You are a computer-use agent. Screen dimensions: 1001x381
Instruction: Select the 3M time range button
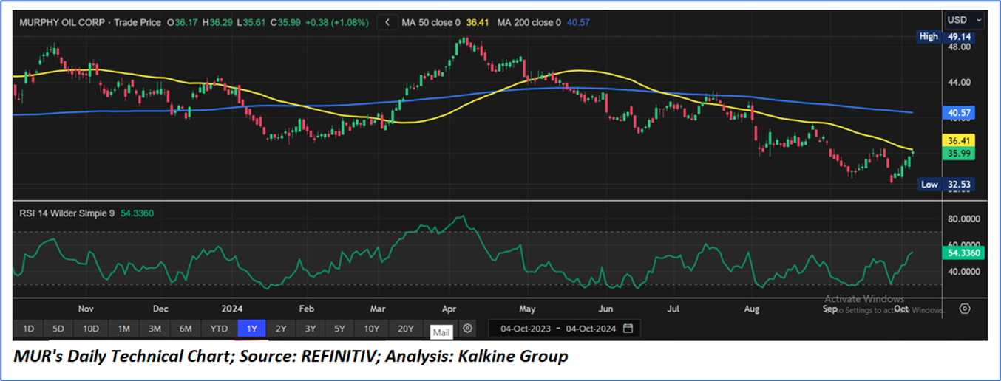point(155,328)
